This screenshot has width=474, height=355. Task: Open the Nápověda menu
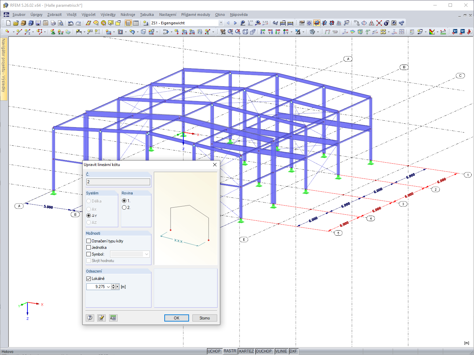tap(239, 15)
